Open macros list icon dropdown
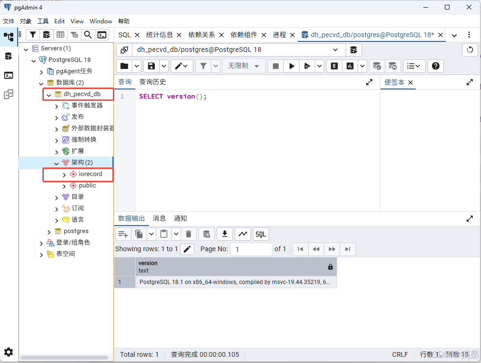 click(x=414, y=66)
